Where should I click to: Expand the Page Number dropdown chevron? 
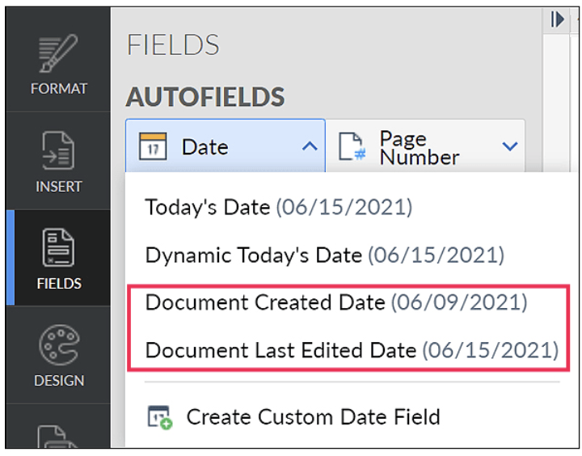pos(509,146)
